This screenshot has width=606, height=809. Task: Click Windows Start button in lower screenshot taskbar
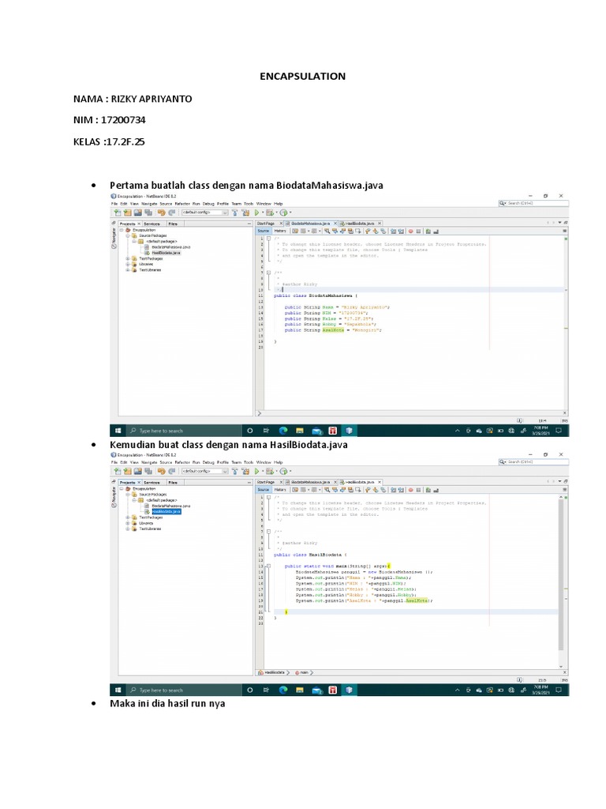tap(118, 689)
